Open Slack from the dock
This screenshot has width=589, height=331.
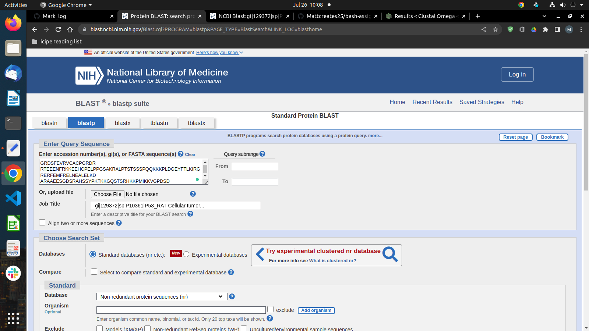pos(13,273)
